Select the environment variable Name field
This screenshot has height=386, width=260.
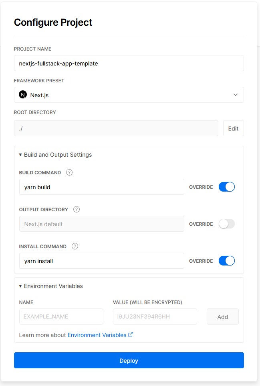[x=61, y=317]
